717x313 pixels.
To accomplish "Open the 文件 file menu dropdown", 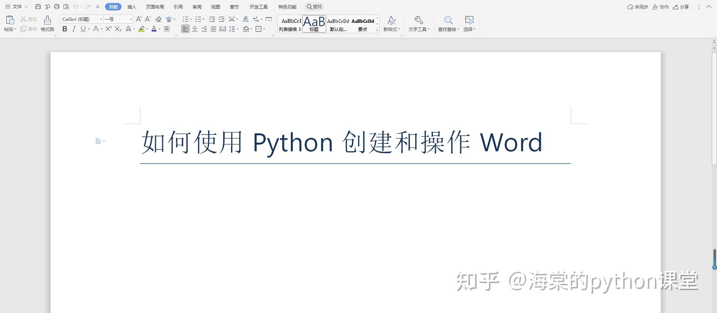I will (x=16, y=7).
